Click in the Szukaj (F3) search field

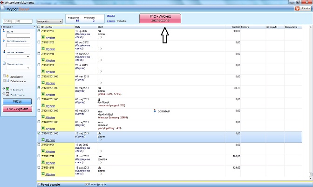click(x=18, y=21)
